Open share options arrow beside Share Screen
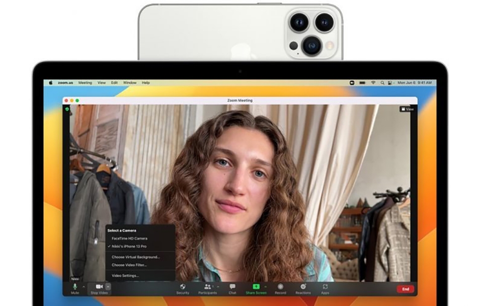 (x=266, y=287)
